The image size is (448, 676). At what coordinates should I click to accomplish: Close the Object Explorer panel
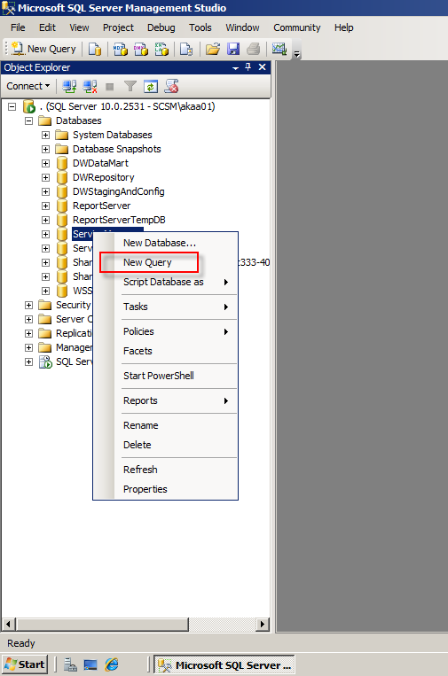(x=262, y=66)
